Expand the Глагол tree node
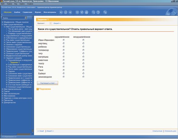 pyautogui.click(x=2, y=91)
